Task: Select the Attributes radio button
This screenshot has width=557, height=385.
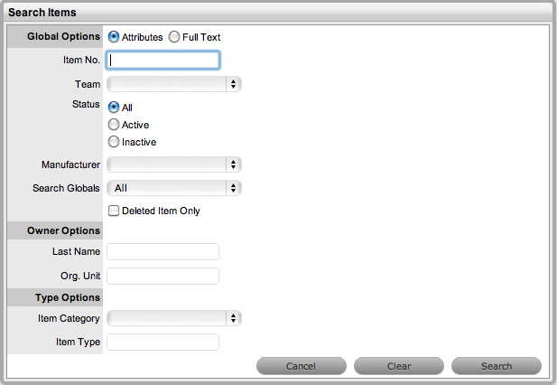Action: click(114, 37)
